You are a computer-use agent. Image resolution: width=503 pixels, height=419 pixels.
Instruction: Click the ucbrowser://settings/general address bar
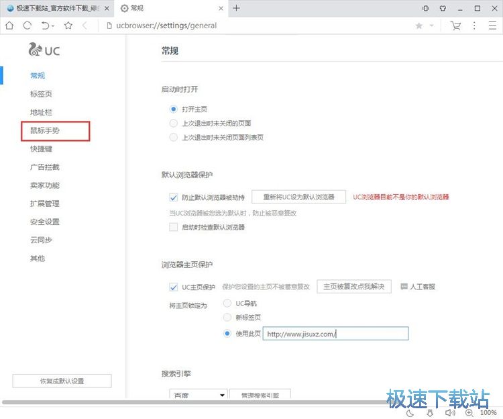click(x=166, y=26)
